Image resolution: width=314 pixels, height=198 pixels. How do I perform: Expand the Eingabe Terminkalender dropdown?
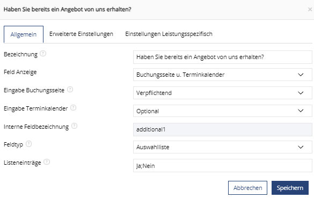pyautogui.click(x=222, y=111)
